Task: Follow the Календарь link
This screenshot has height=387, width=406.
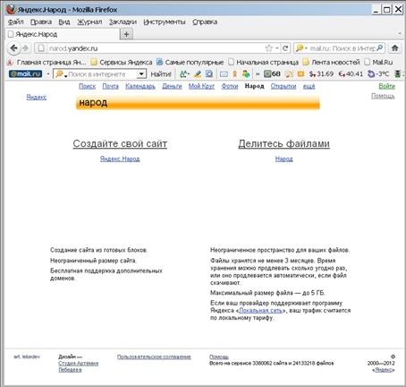Action: pyautogui.click(x=140, y=86)
